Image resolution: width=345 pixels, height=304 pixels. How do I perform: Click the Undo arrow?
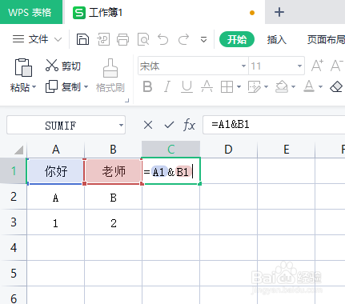[162, 39]
